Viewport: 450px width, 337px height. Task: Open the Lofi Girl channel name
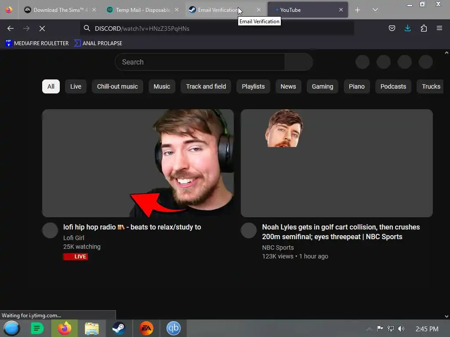[x=74, y=238]
